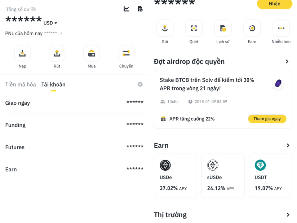Tap the Nạp deposit icon

coord(22,53)
